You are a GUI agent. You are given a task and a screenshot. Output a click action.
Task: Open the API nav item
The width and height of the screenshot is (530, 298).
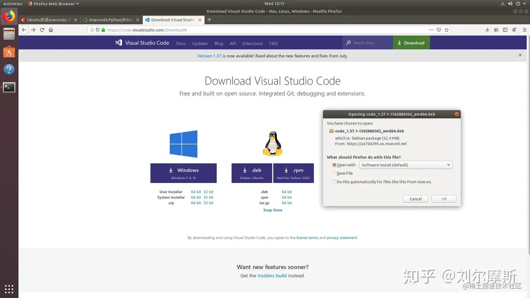233,43
